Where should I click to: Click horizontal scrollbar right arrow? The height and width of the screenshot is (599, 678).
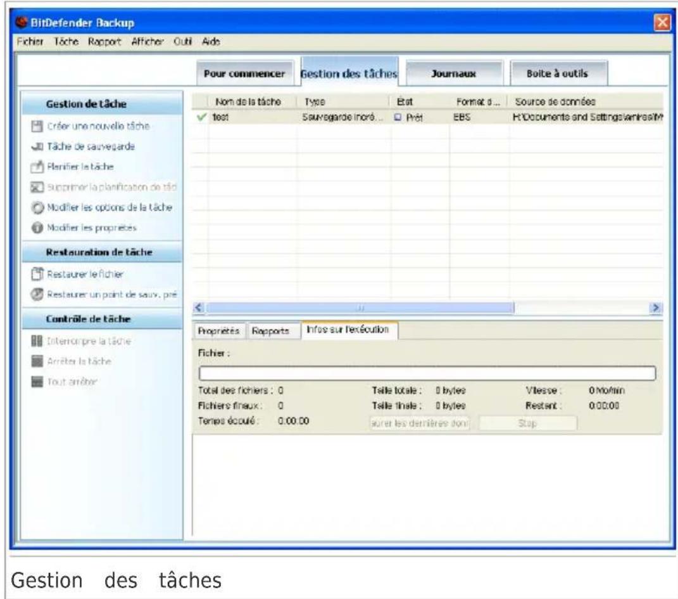[x=656, y=307]
